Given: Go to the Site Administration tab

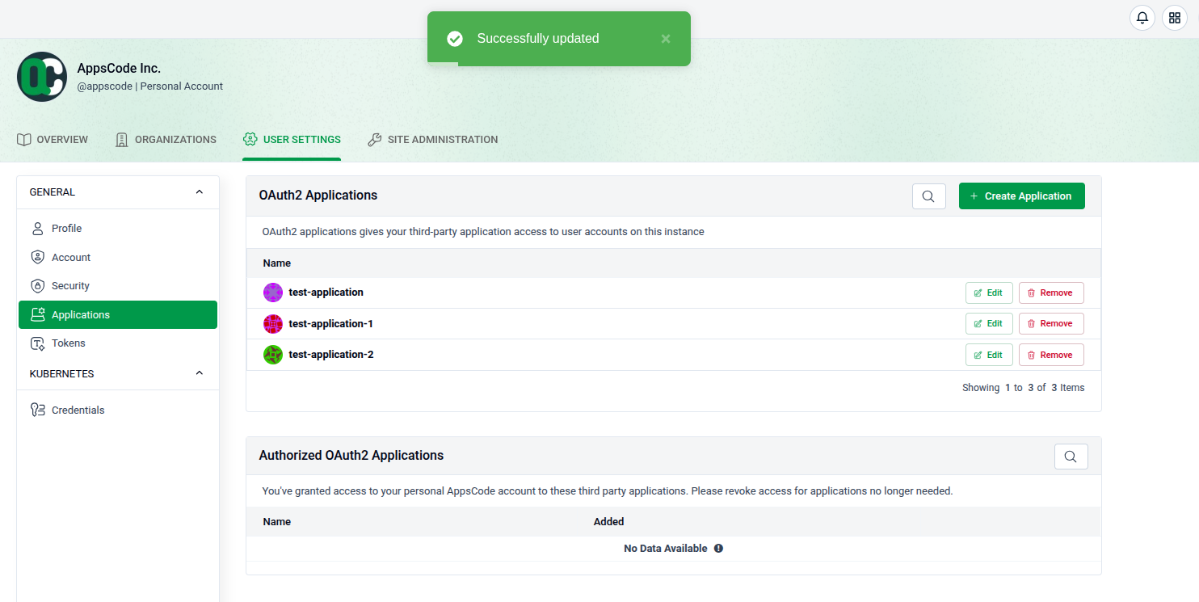Looking at the screenshot, I should [x=432, y=140].
